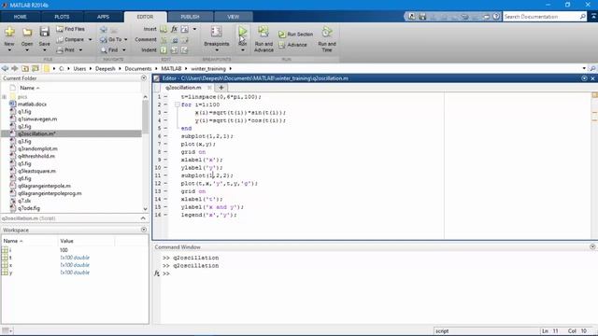This screenshot has width=598, height=336.
Task: Click the browse for folder icon
Action: click(36, 68)
